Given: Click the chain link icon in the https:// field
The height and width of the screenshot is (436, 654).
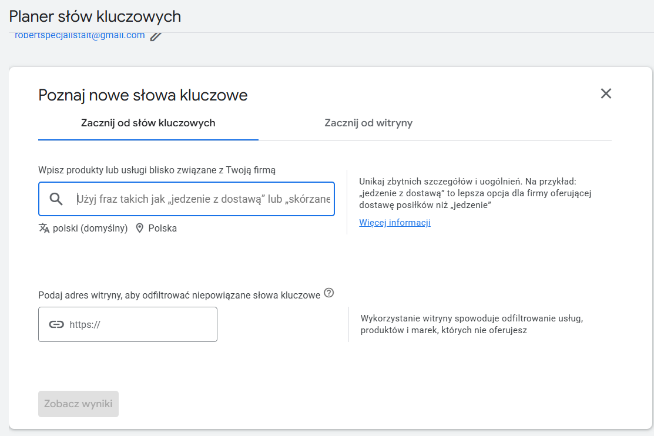Looking at the screenshot, I should point(56,324).
